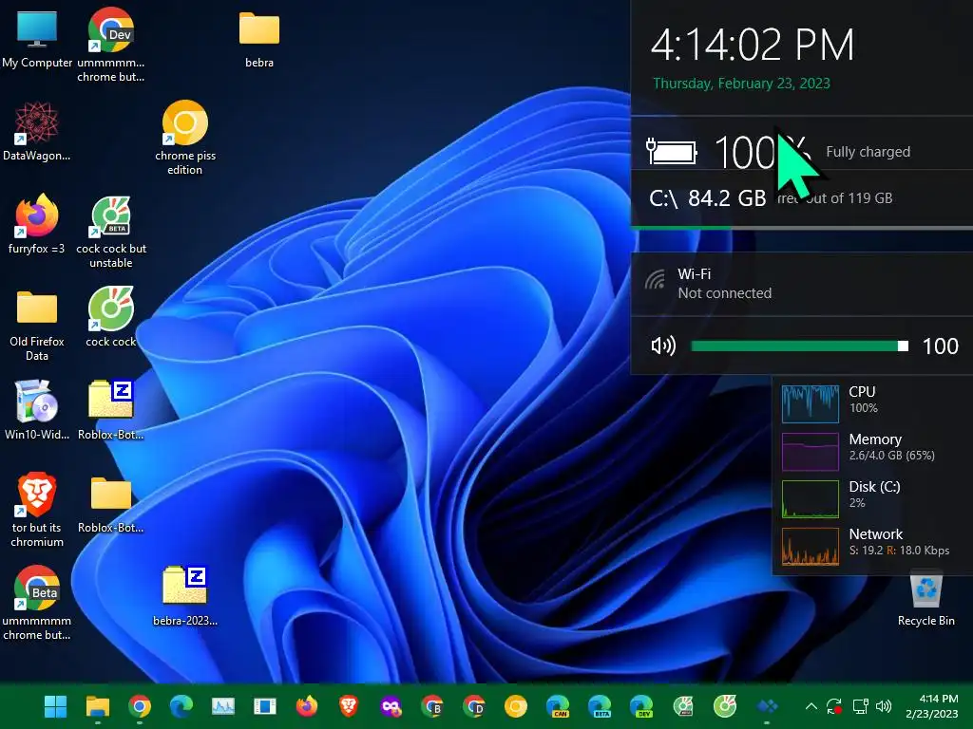Viewport: 973px width, 729px height.
Task: Mute sound via widget speaker icon
Action: [x=662, y=346]
